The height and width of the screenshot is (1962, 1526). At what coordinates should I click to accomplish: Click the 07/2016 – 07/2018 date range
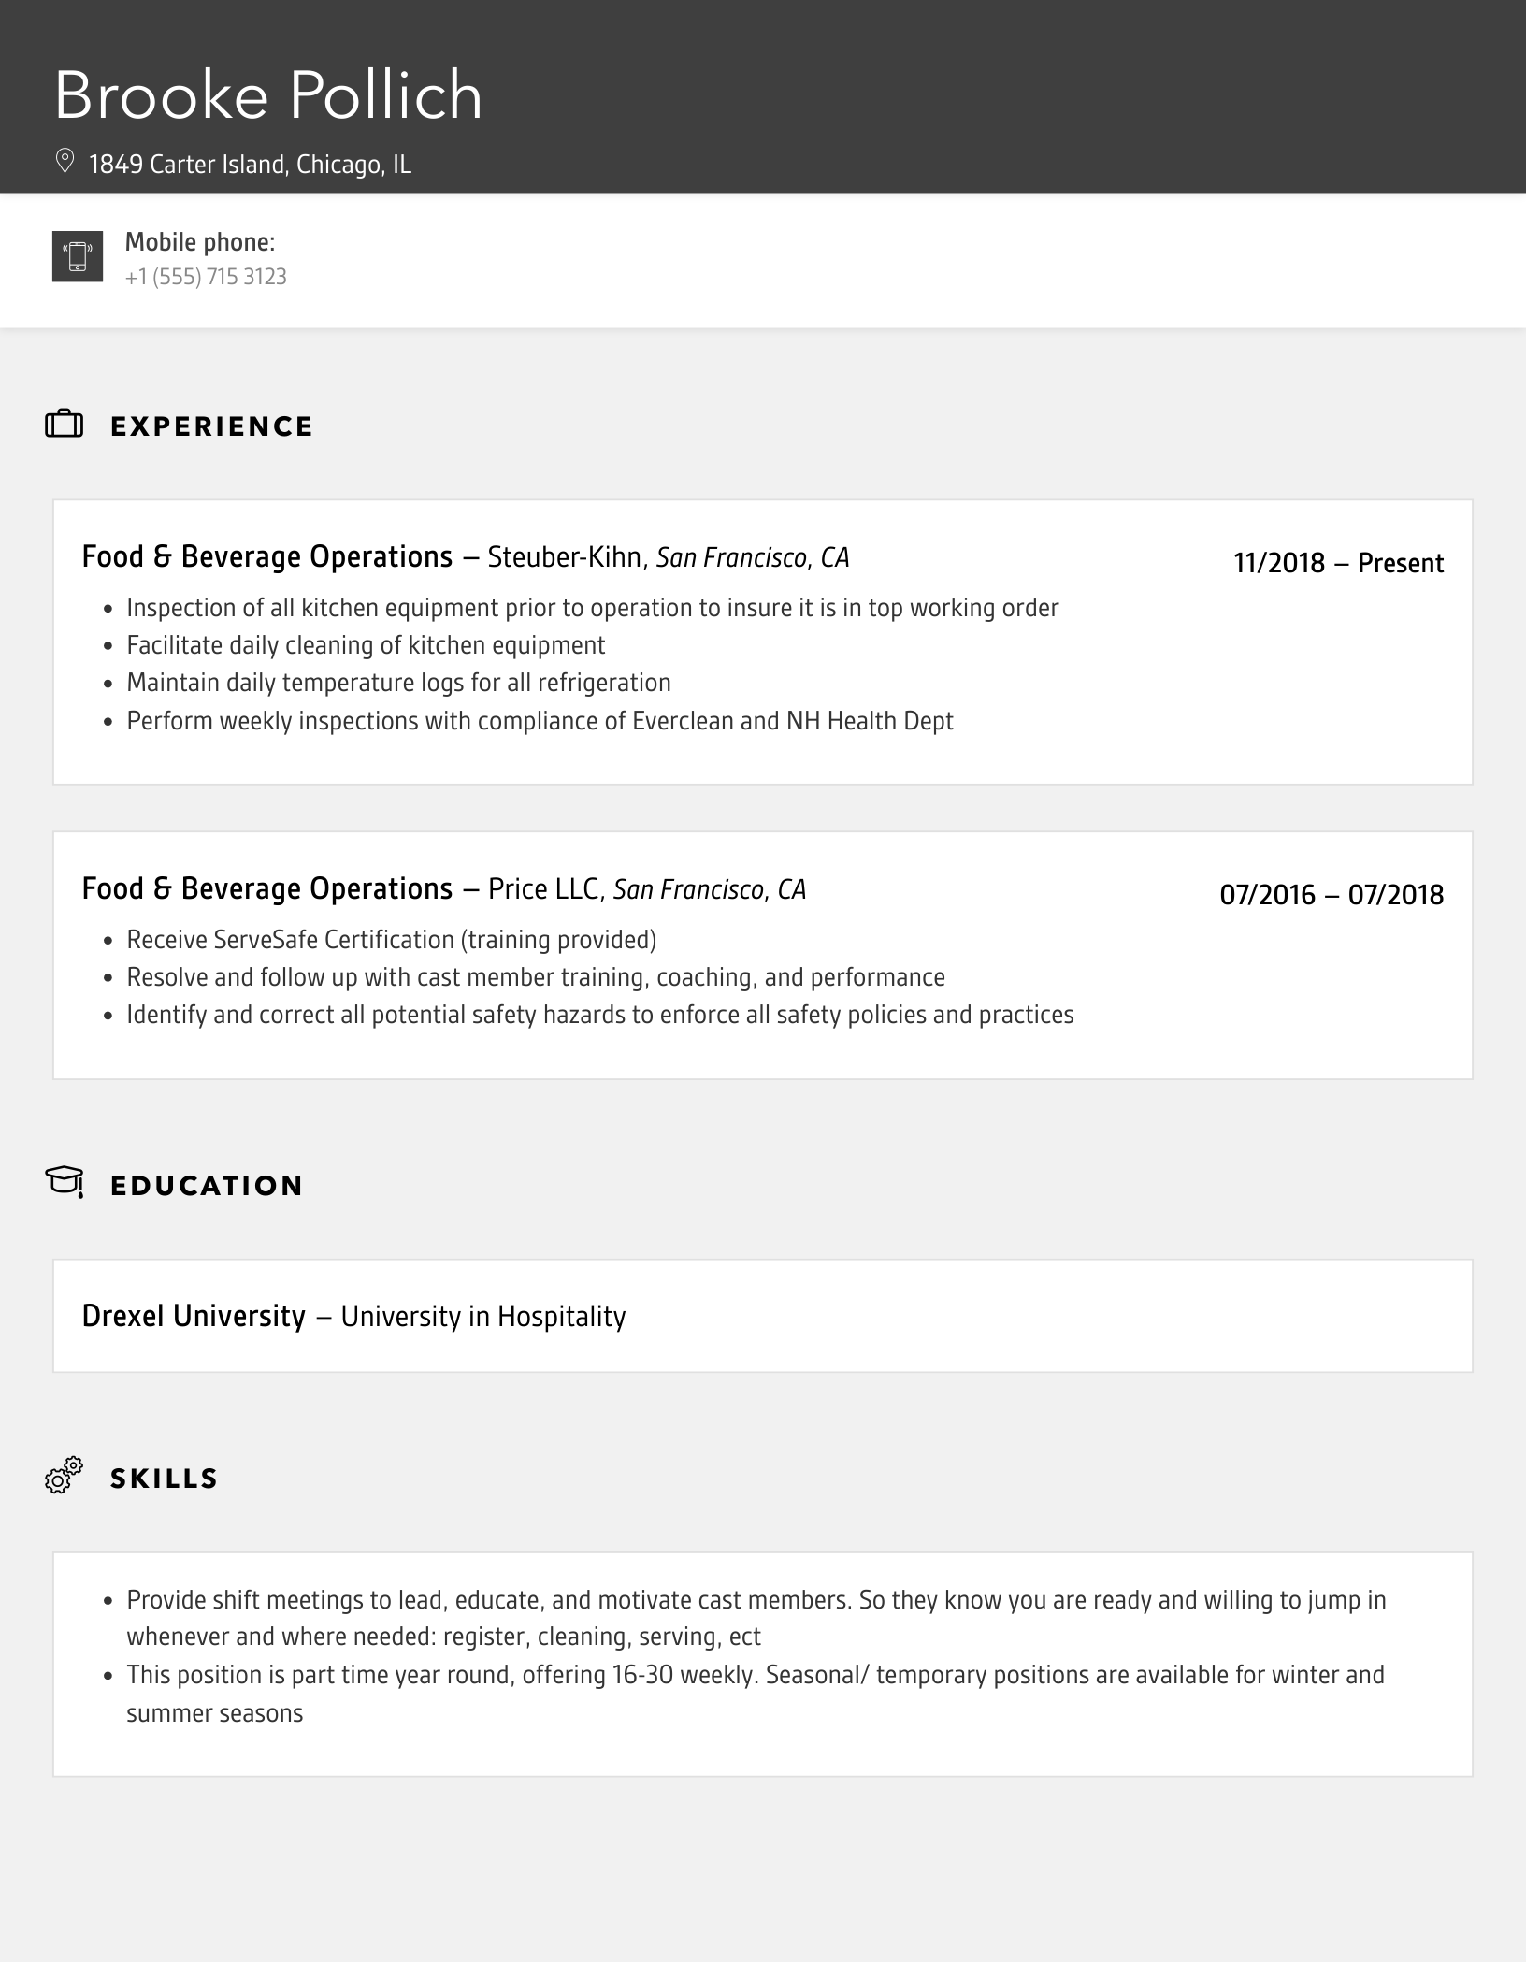point(1332,895)
